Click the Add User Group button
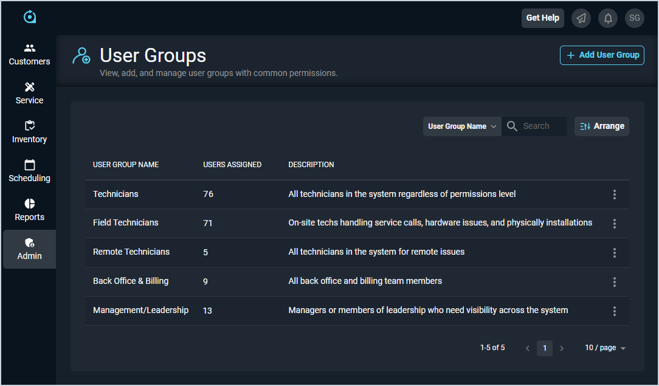Viewport: 659px width, 386px height. (x=602, y=55)
